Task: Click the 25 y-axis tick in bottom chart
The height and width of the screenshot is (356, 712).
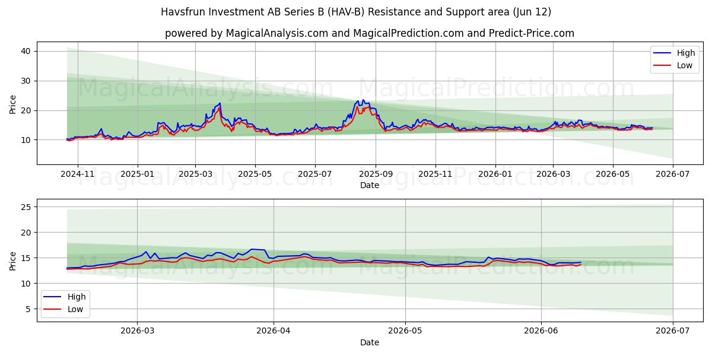Action: point(27,206)
